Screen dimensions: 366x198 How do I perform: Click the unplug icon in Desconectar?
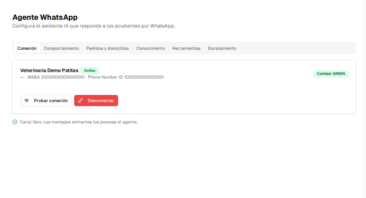coord(80,101)
